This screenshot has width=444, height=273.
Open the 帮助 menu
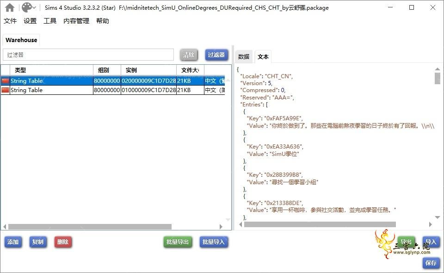pyautogui.click(x=103, y=21)
